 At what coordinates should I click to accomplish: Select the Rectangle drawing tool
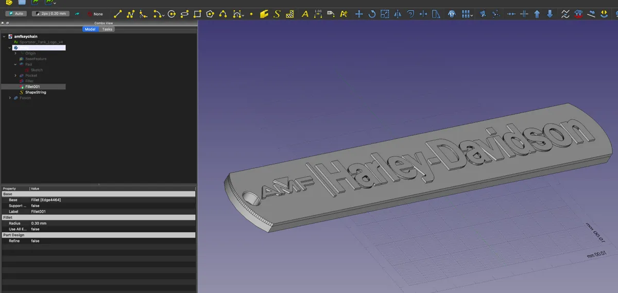[197, 14]
